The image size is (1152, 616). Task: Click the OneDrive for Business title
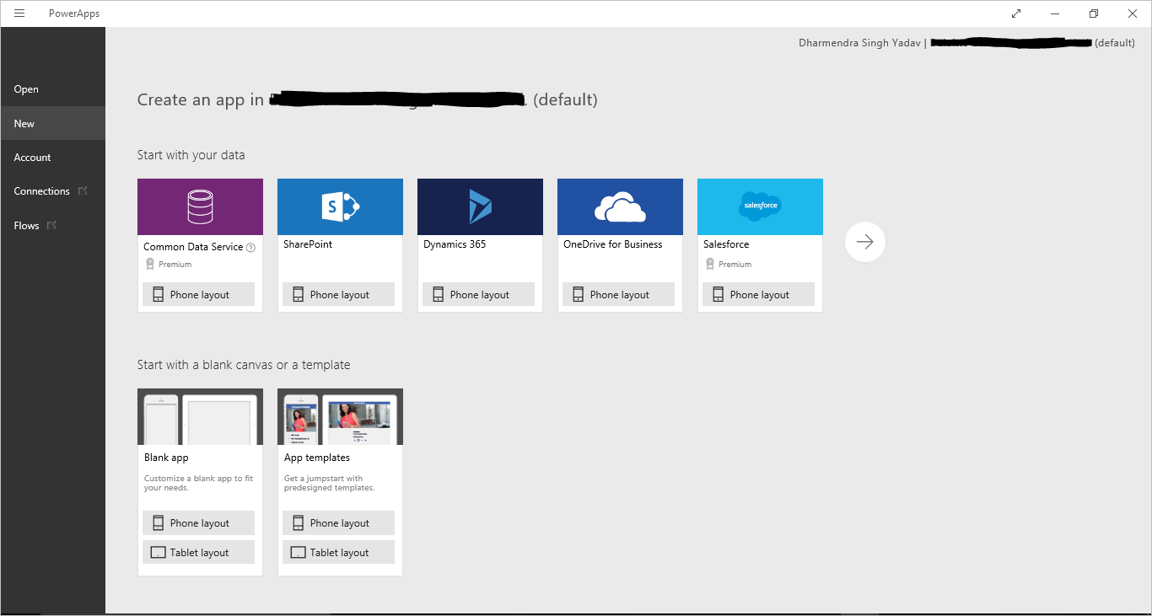click(613, 244)
